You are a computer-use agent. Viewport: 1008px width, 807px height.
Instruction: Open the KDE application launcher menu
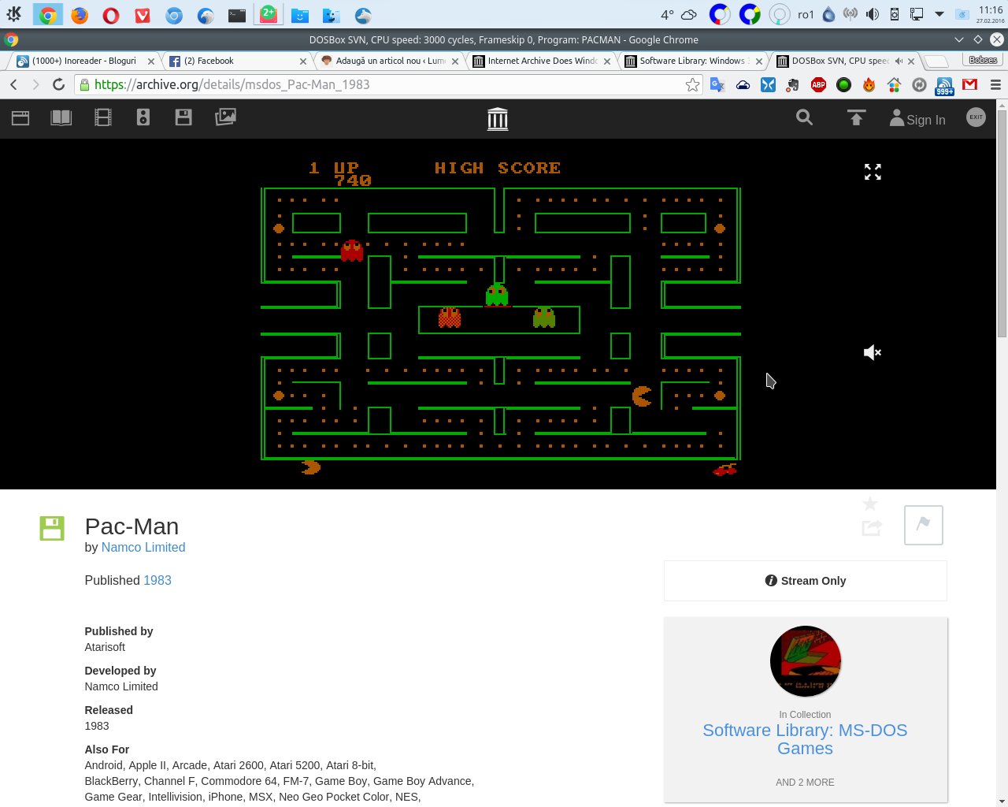13,14
